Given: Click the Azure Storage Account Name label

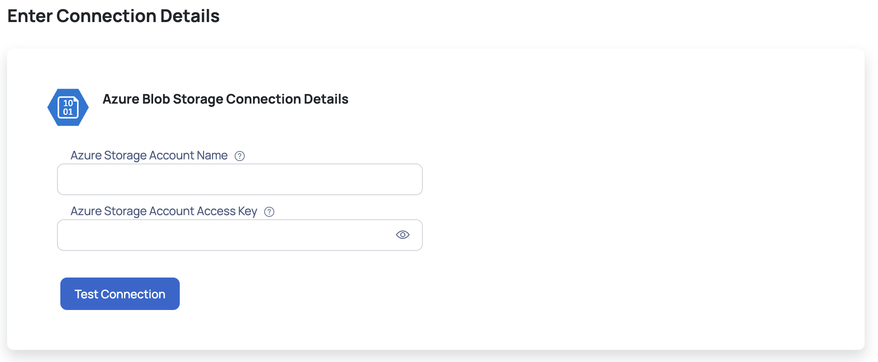Looking at the screenshot, I should tap(149, 155).
